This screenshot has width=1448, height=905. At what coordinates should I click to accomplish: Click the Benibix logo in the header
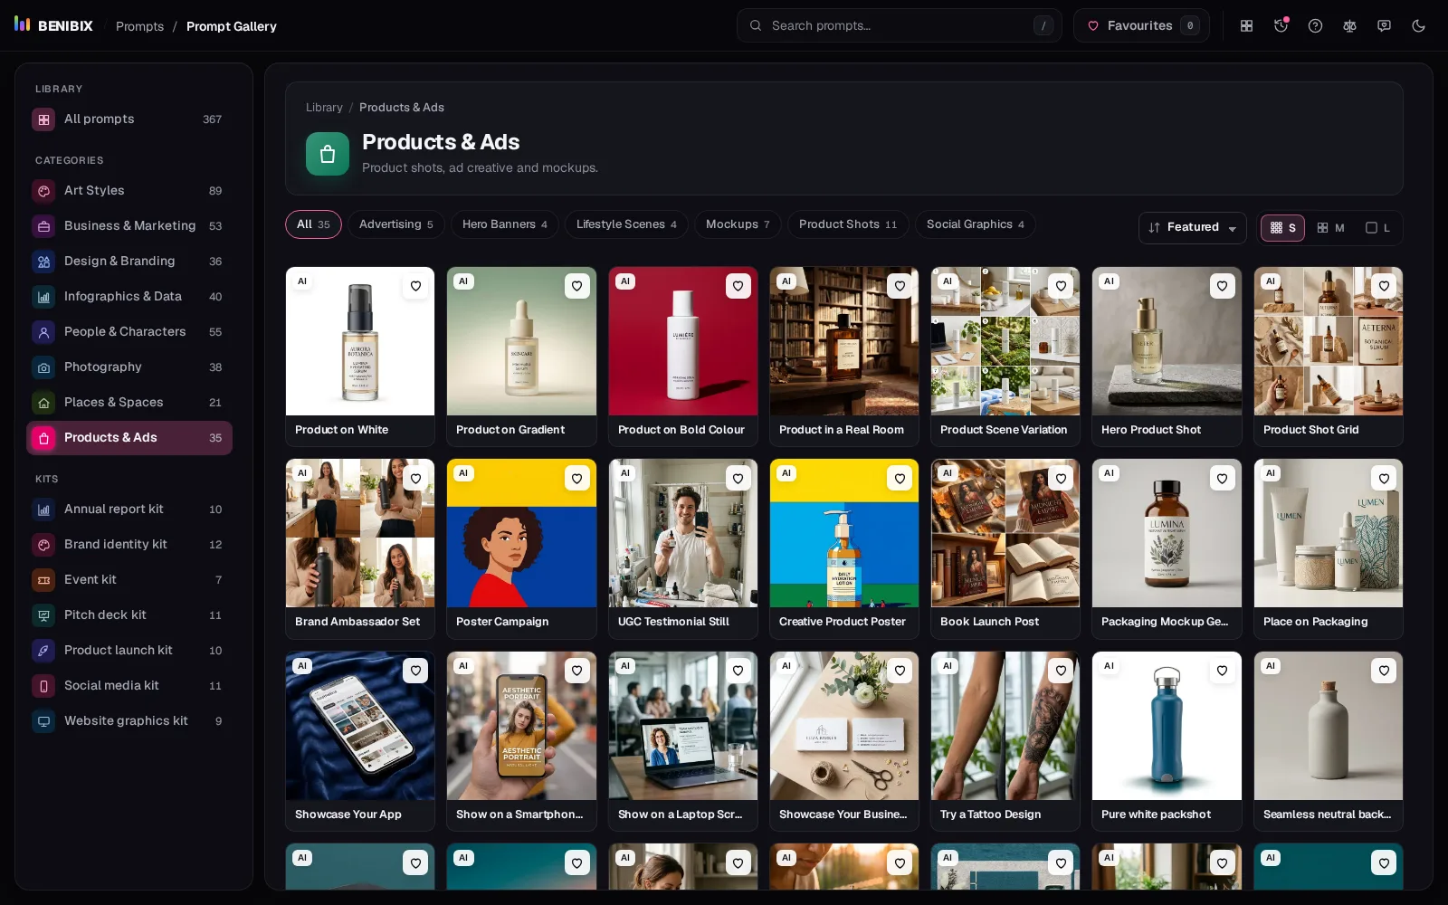pyautogui.click(x=53, y=25)
